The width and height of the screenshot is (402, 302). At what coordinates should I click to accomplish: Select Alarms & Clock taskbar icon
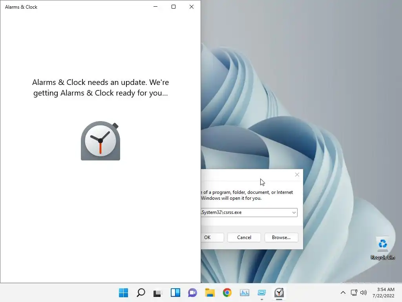point(279,293)
